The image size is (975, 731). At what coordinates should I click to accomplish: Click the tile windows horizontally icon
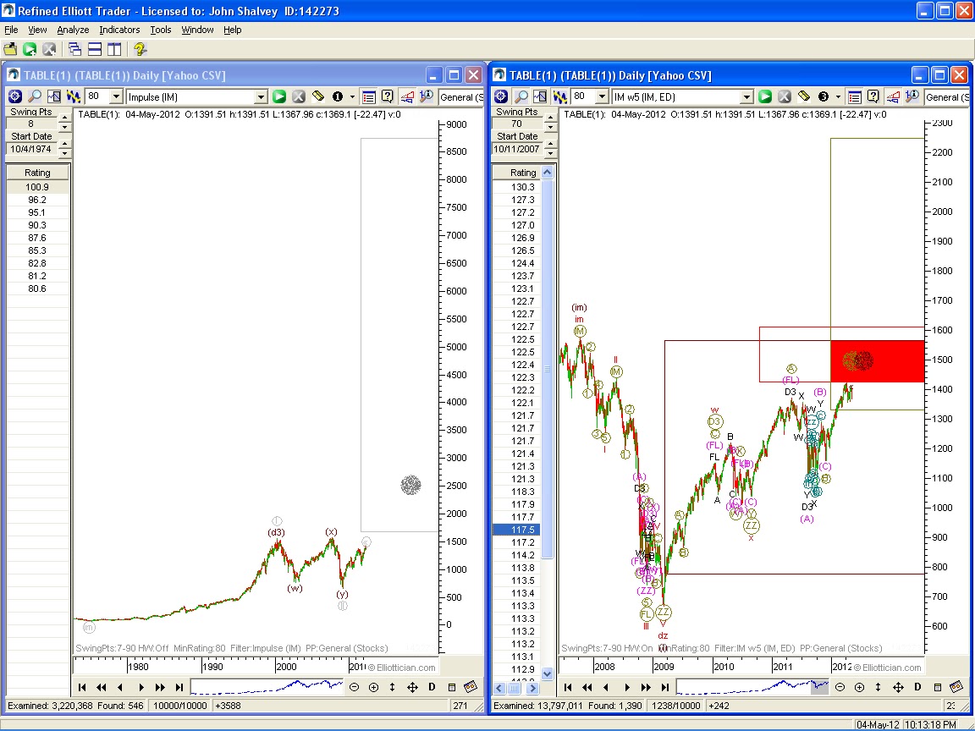pyautogui.click(x=95, y=49)
